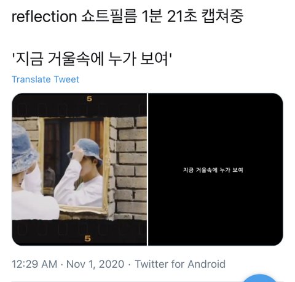Click the bottom film-frame number 5

tap(87, 238)
